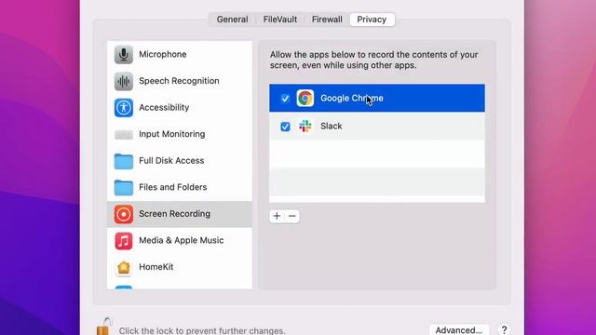Select Media & Apple Music text
Screen dimensions: 596x335
(182, 240)
